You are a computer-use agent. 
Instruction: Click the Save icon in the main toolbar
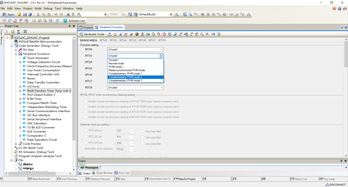click(25, 14)
